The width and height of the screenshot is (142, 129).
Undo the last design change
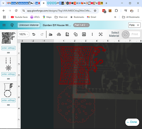click(34, 34)
